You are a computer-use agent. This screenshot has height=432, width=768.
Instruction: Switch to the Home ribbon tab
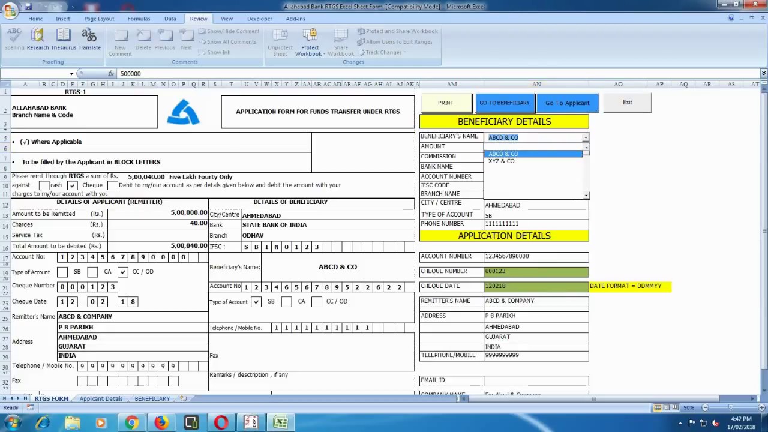pos(35,19)
